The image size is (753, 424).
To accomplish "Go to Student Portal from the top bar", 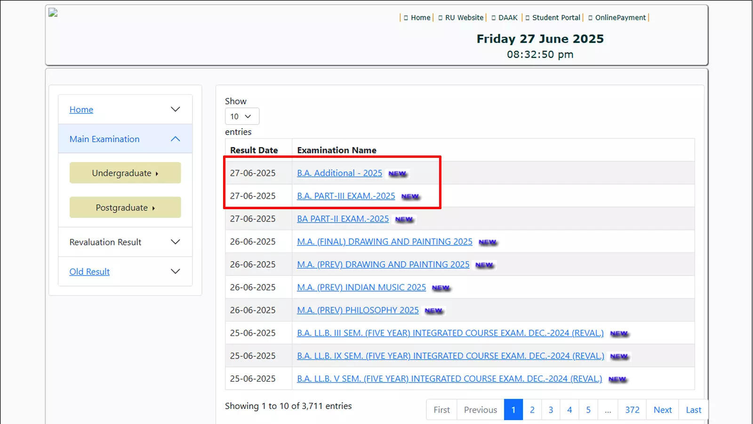I will coord(556,17).
